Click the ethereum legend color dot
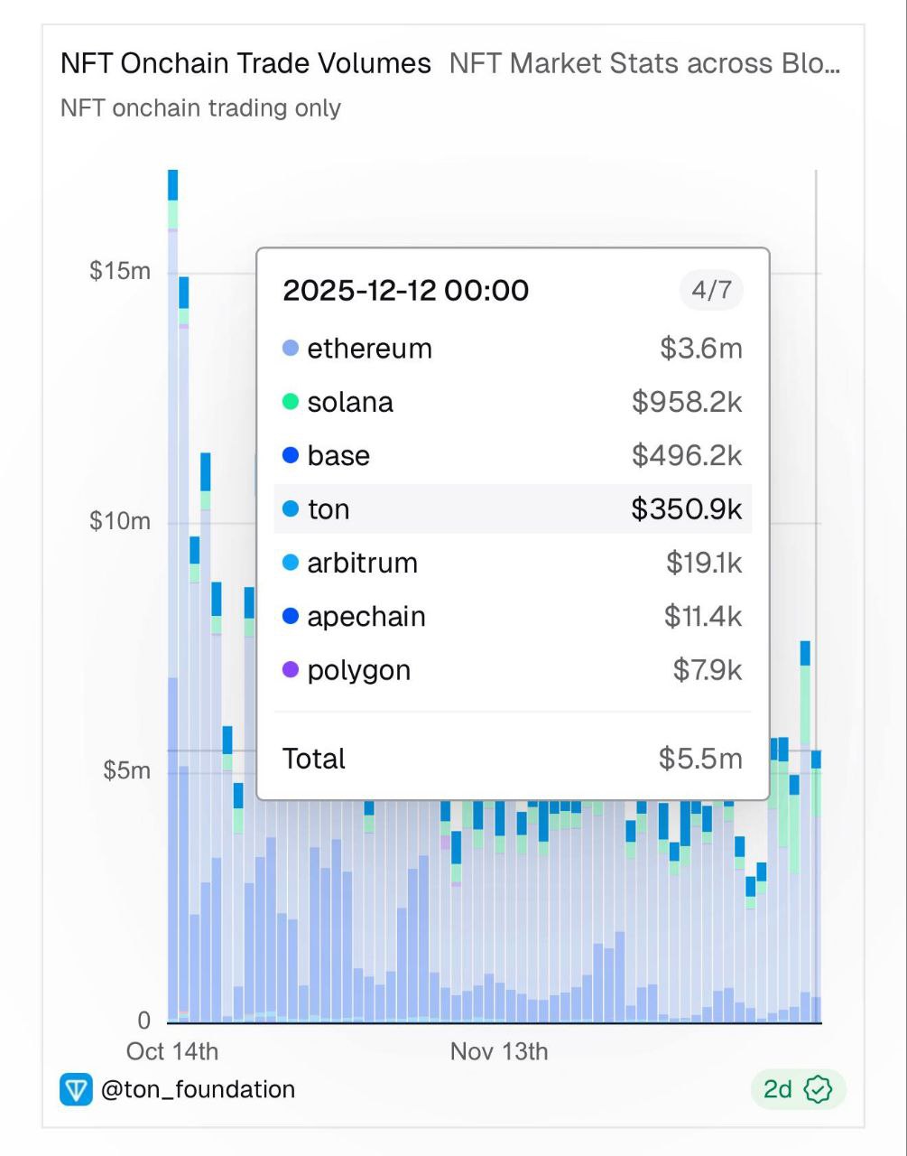Image resolution: width=907 pixels, height=1156 pixels. [291, 349]
